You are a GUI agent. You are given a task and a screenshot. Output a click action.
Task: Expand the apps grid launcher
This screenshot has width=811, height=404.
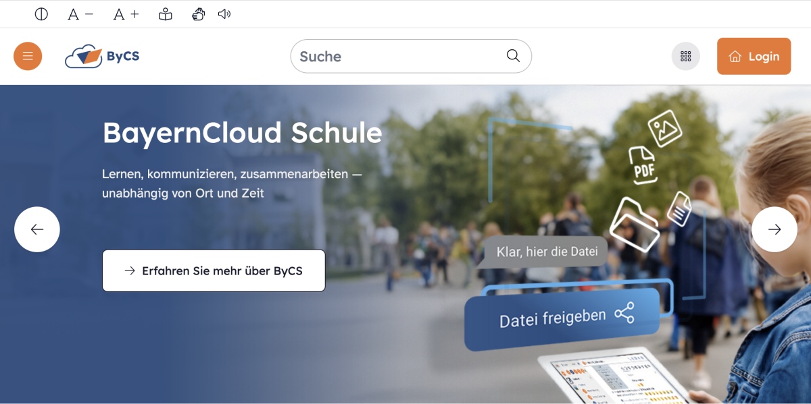point(685,56)
